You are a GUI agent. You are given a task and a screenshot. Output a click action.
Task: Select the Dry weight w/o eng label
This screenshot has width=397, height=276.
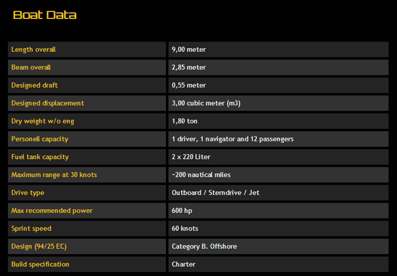43,121
